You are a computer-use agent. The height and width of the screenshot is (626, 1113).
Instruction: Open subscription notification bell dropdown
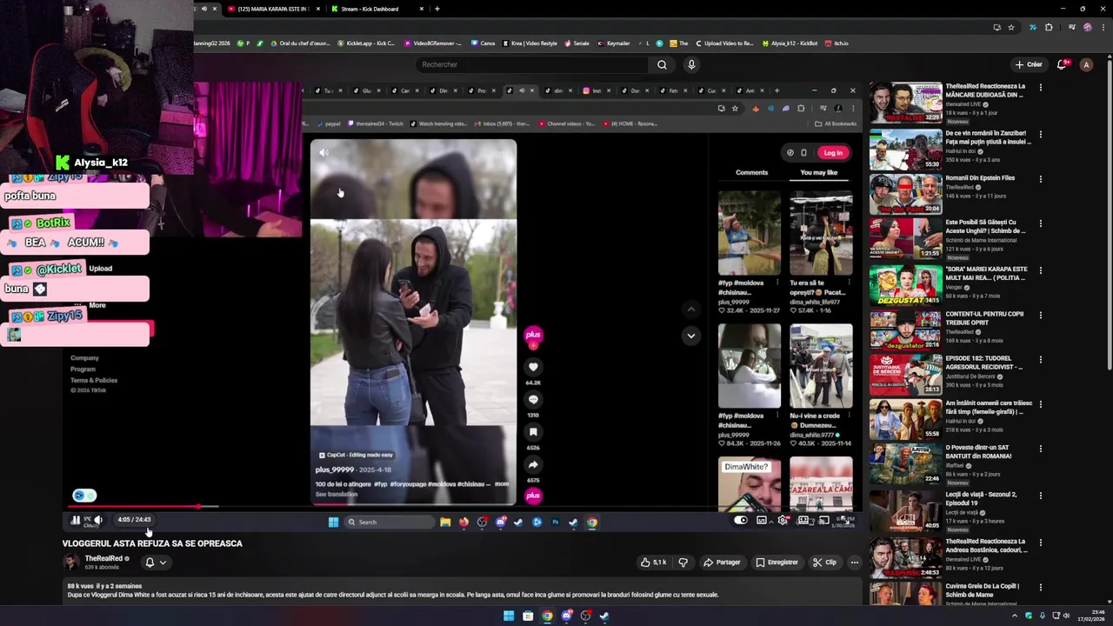point(156,563)
